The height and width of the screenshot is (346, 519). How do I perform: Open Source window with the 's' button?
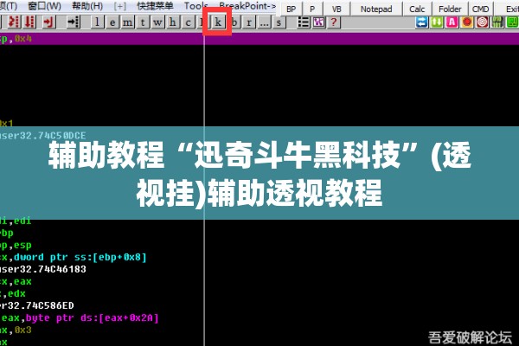[279, 22]
